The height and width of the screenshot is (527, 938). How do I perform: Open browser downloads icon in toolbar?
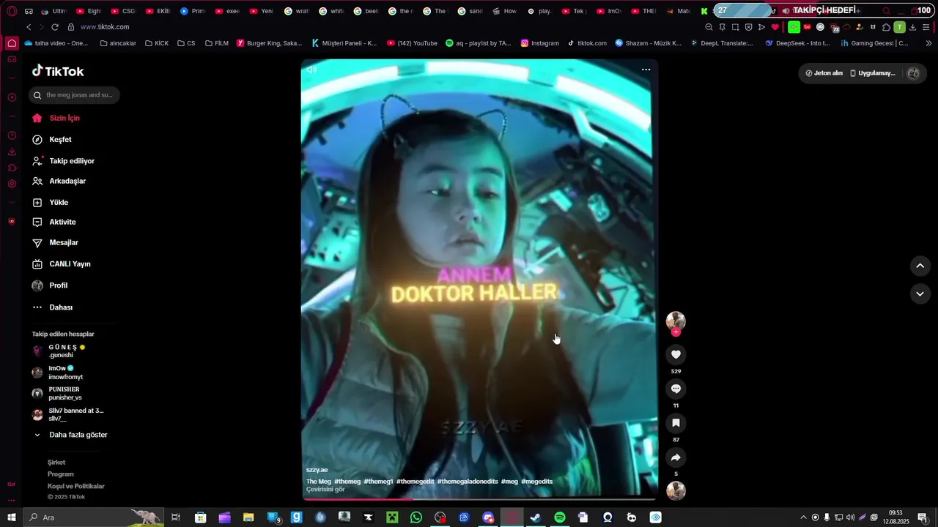pos(912,27)
